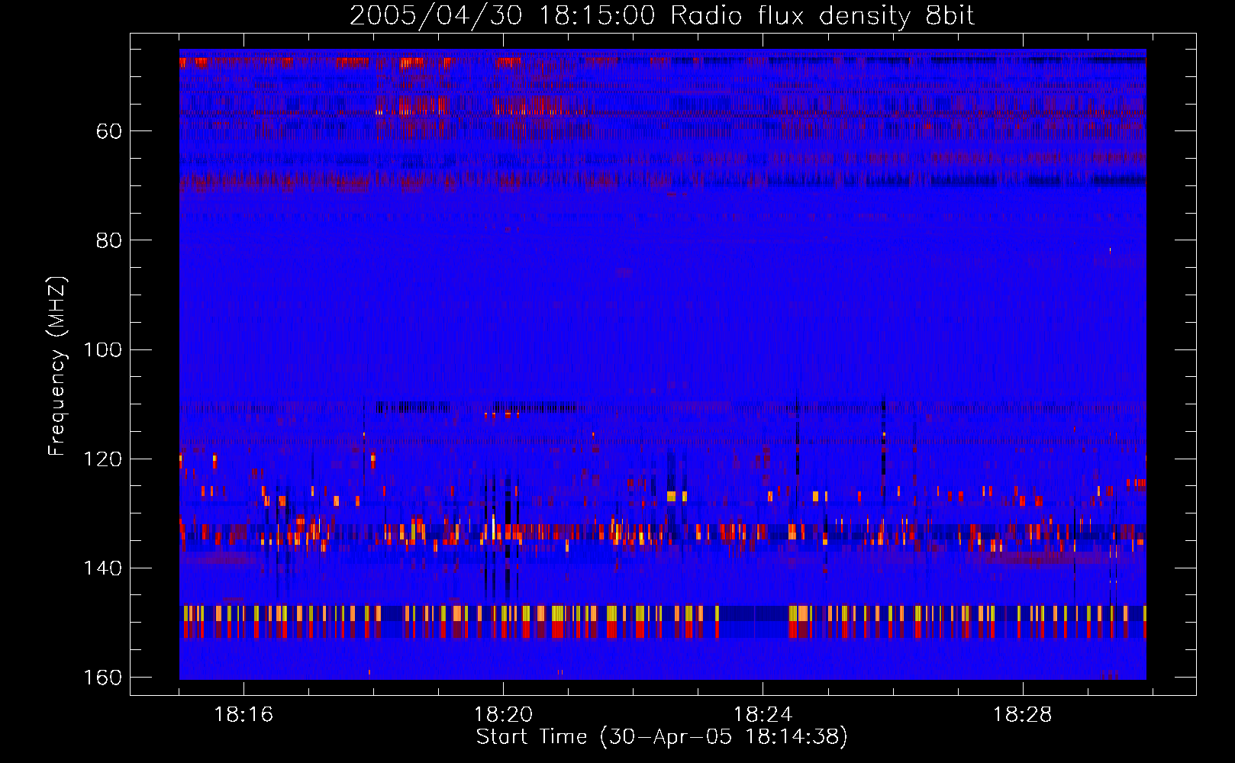
Task: Click the '120' frequency tick label
Action: [x=102, y=459]
